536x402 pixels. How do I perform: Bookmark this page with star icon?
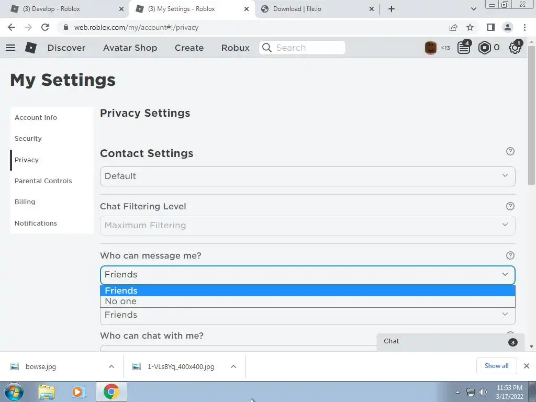pos(470,27)
